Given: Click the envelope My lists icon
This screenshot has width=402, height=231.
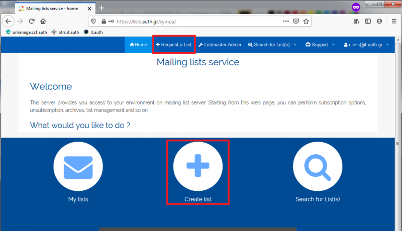Looking at the screenshot, I should (78, 167).
